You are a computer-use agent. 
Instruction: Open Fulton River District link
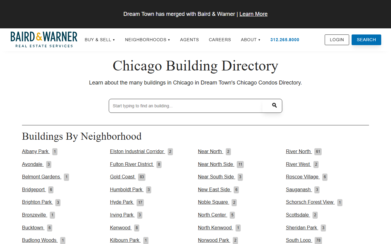tap(132, 164)
